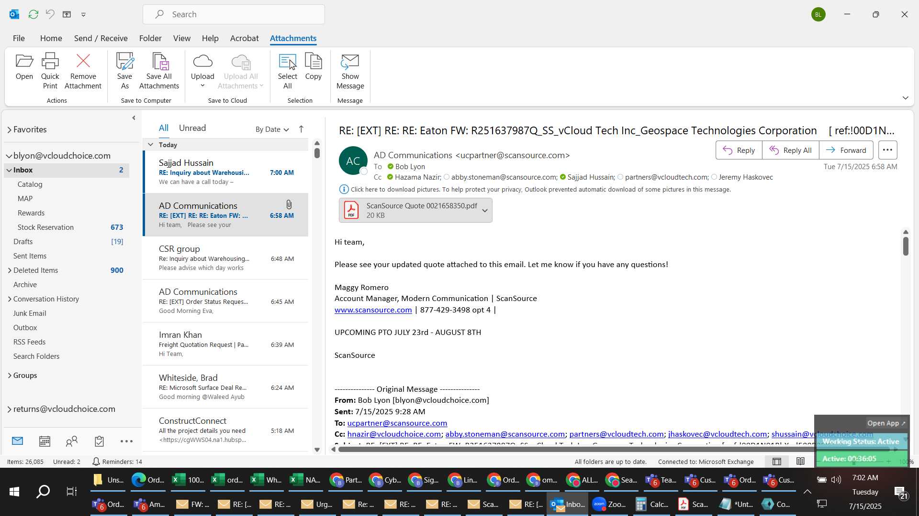Open Sajjad Hussain Inquiry about Warehousing email
This screenshot has width=919, height=516.
point(226,172)
